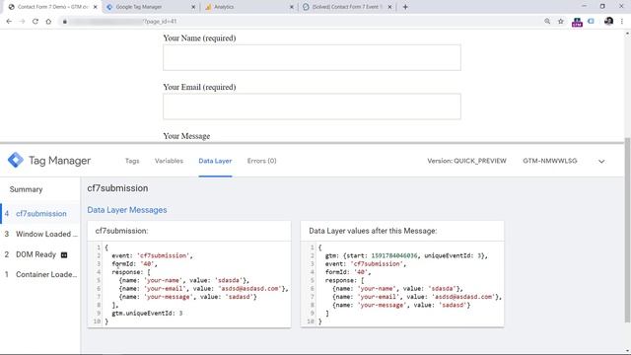Screen dimensions: 631x355
Task: Click gtm.uniqueEventId line in the code
Action: pos(147,314)
